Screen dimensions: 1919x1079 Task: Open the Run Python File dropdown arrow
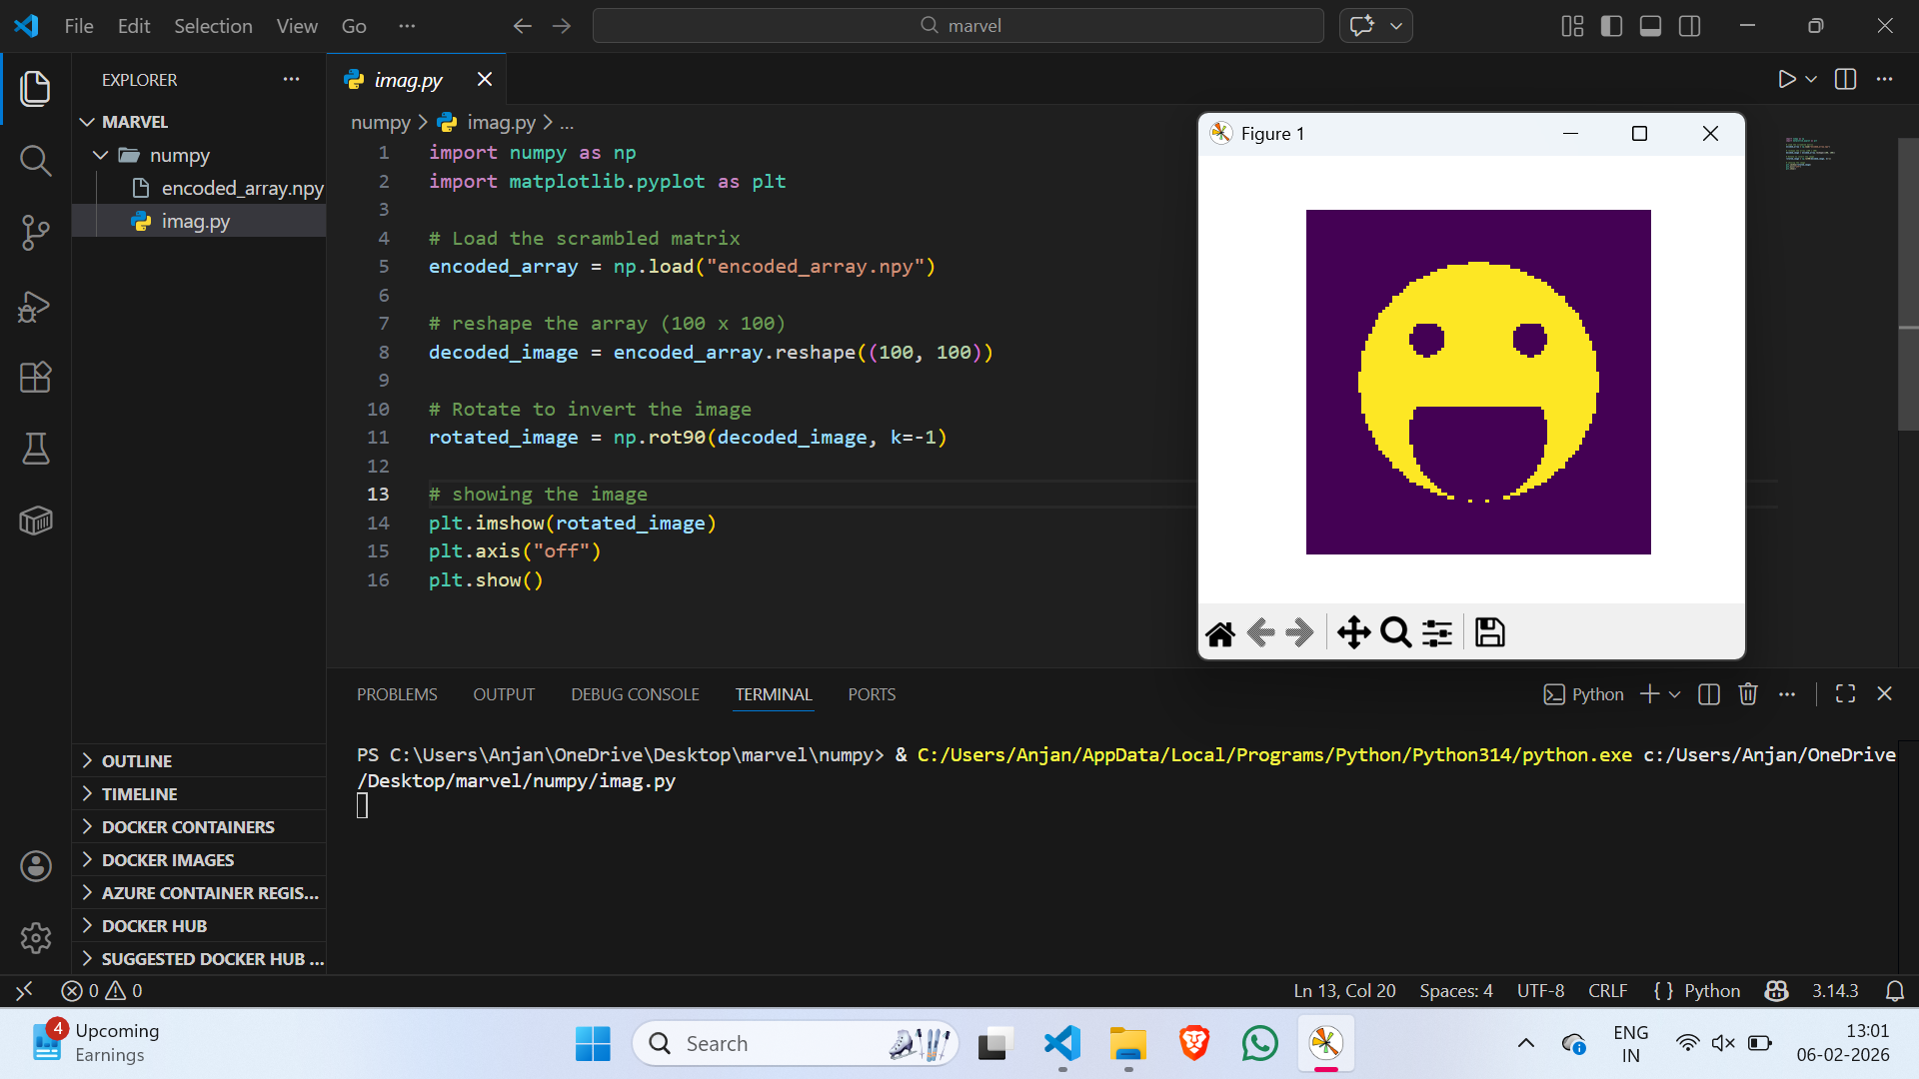[1811, 79]
